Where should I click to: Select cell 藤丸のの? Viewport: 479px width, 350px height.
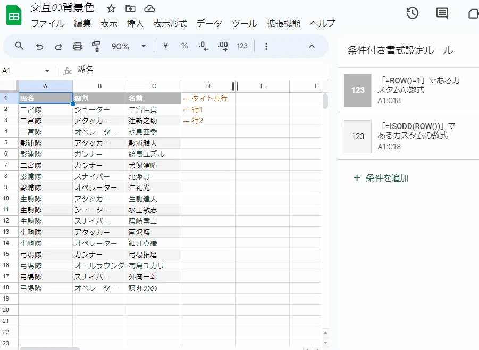click(154, 288)
